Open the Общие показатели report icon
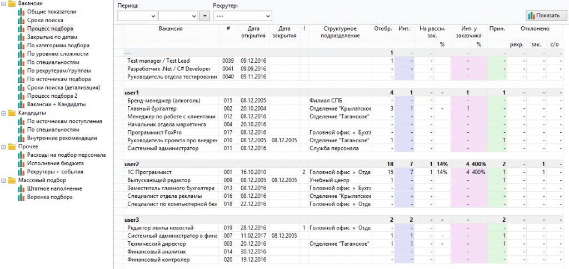 tap(22, 12)
